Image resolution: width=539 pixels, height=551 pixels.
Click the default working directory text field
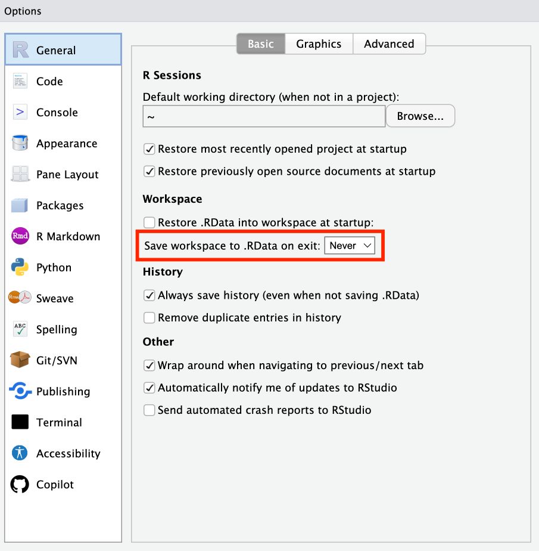point(264,117)
